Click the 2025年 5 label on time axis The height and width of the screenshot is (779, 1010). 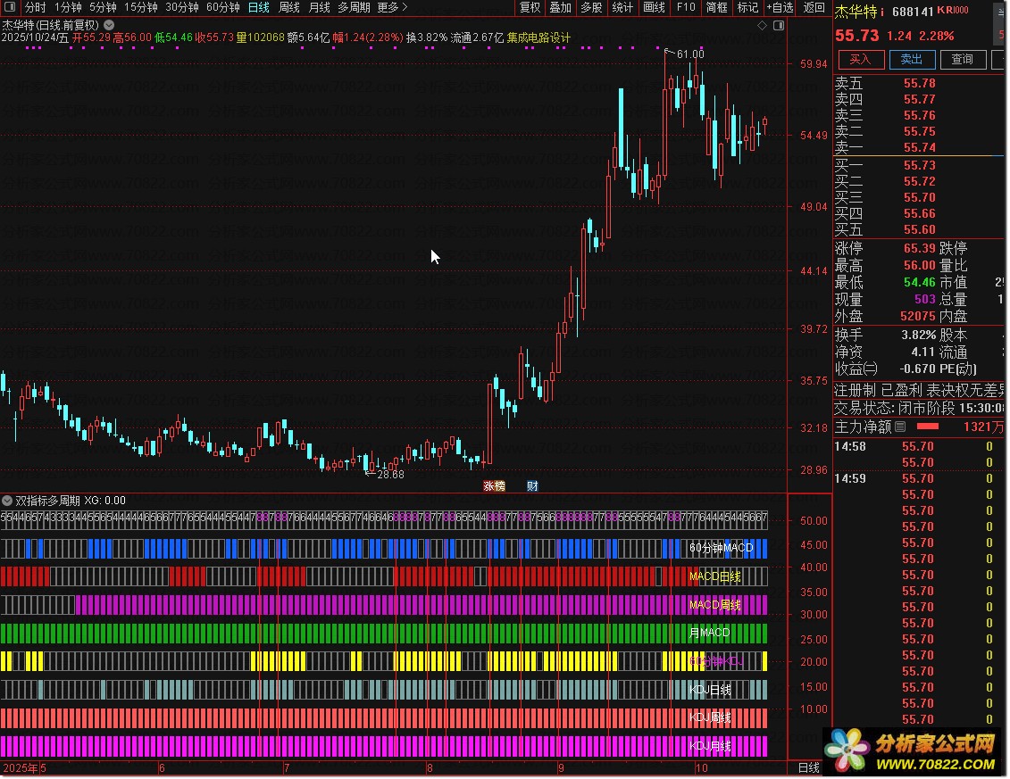tap(24, 767)
